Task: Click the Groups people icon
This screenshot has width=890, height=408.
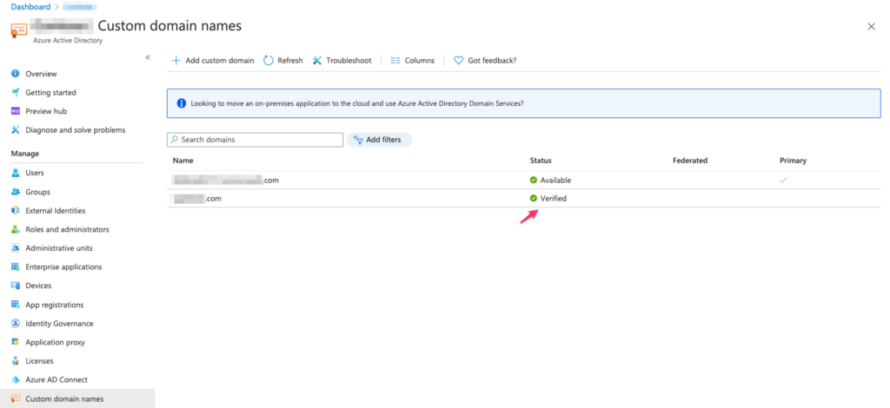Action: (16, 192)
